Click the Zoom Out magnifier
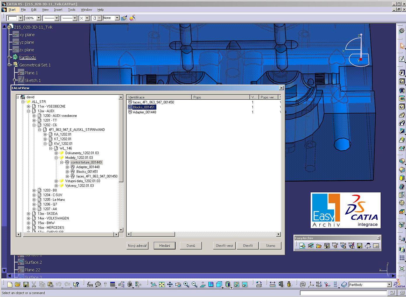Viewport: 406px width, 297px height. pos(194,284)
